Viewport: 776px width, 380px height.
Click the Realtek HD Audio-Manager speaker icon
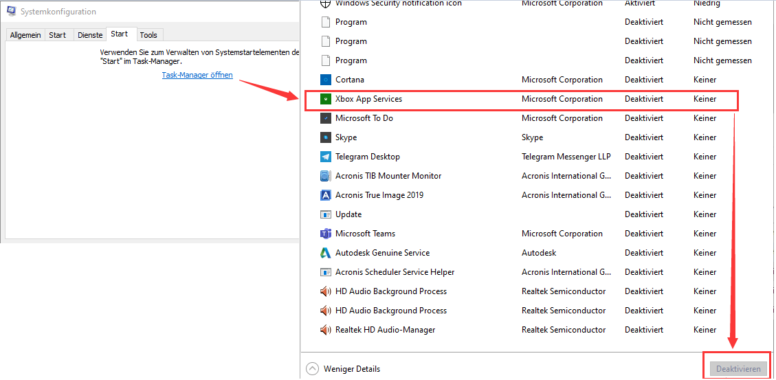click(325, 330)
